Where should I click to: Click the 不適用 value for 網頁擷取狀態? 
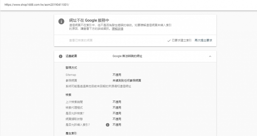pyautogui.click(x=117, y=119)
